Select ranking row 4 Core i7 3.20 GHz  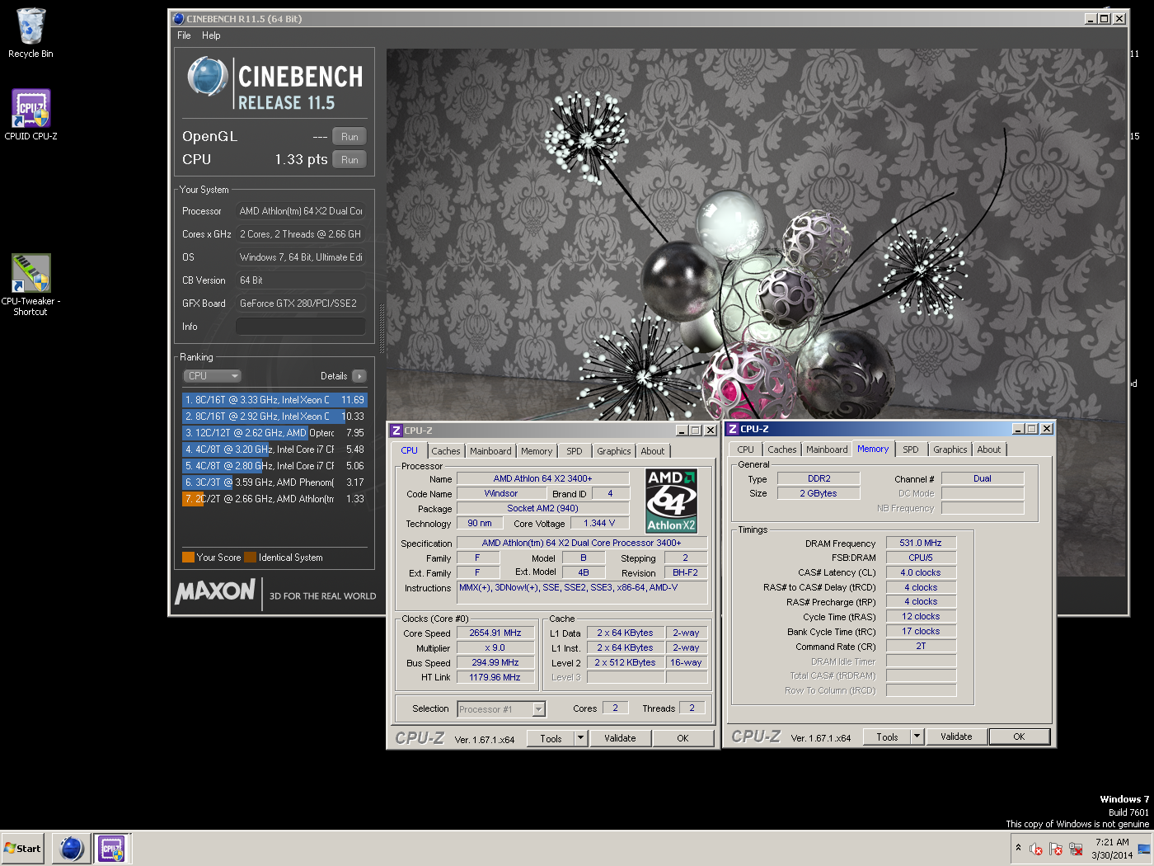[x=274, y=449]
